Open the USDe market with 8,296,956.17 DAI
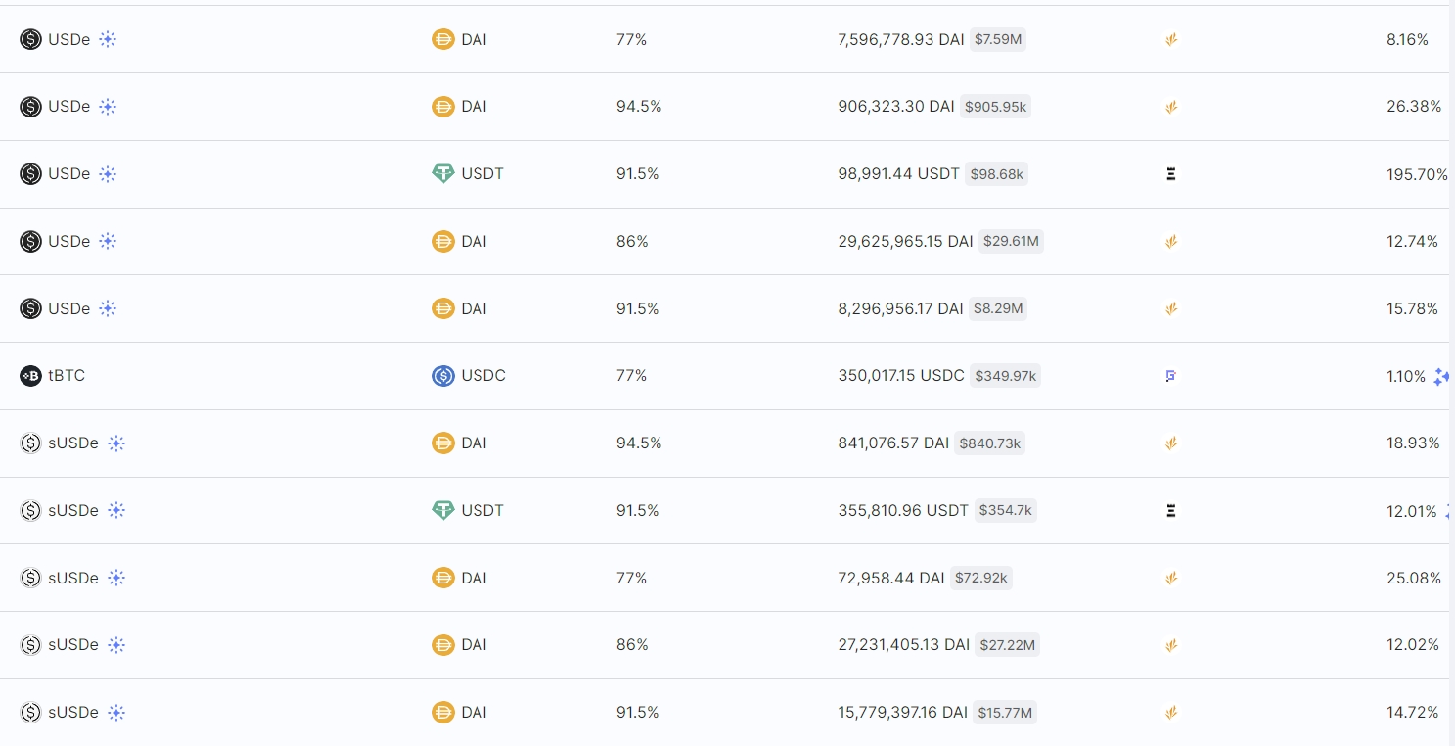The width and height of the screenshot is (1455, 746). pyautogui.click(x=724, y=308)
